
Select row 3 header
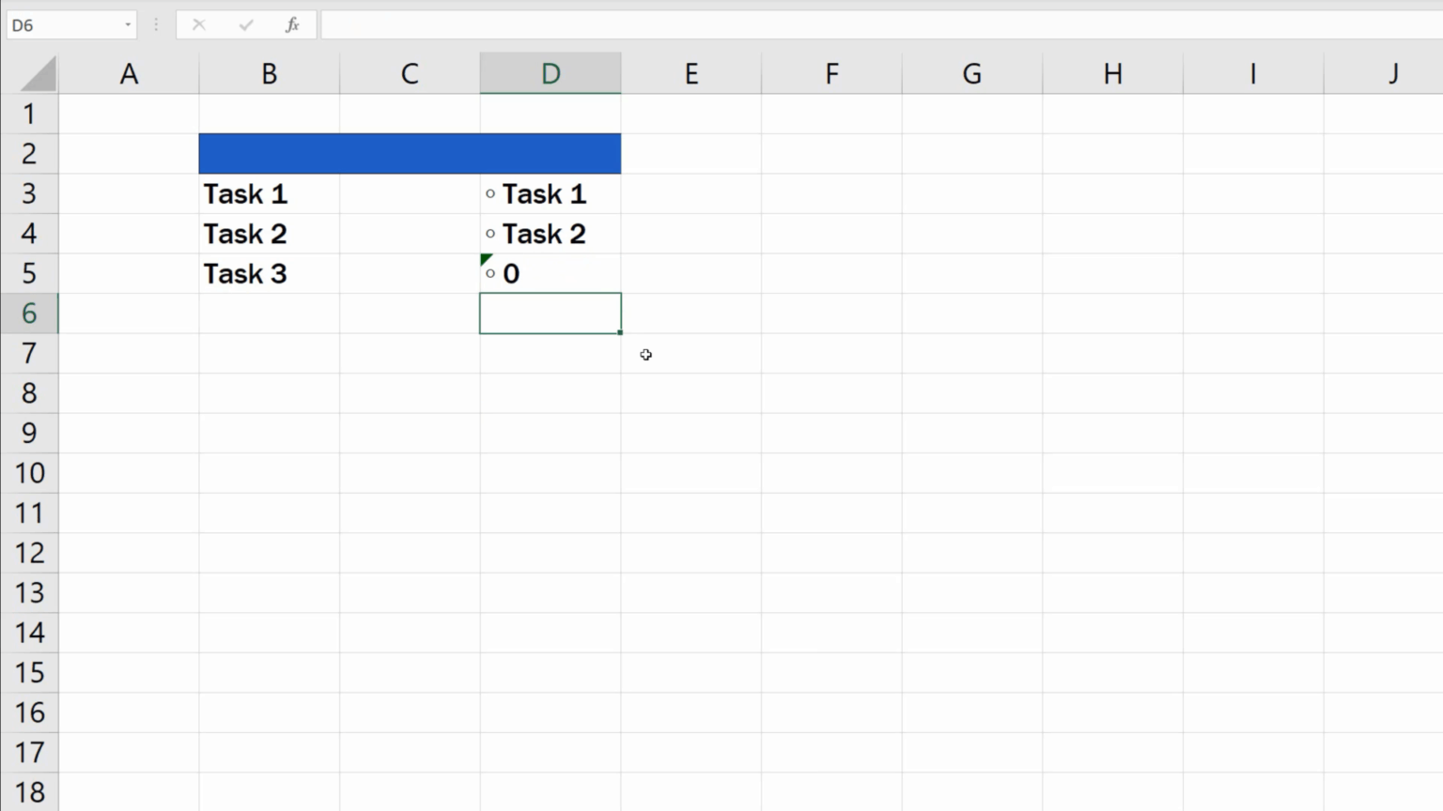coord(29,193)
